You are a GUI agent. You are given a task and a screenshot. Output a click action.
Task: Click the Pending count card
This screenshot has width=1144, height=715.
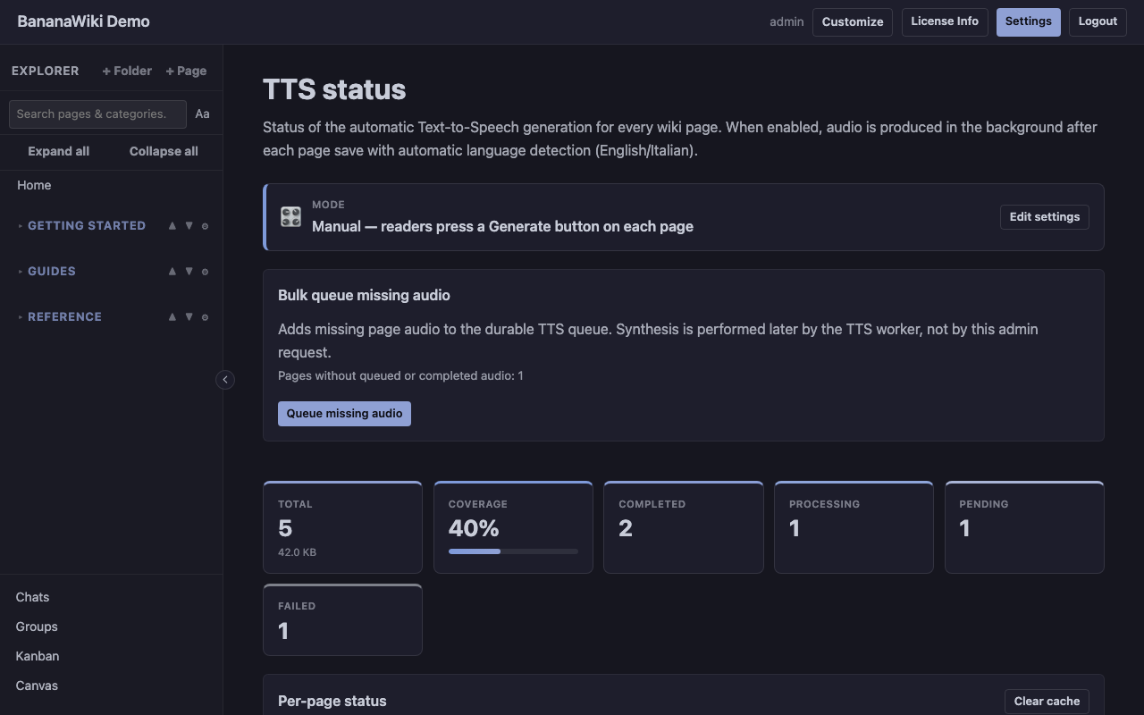point(1024,527)
